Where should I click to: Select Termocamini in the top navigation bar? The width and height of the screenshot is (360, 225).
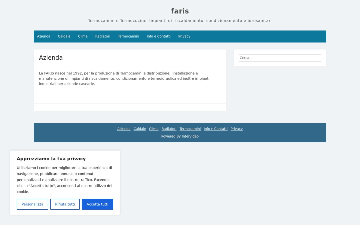click(x=128, y=36)
